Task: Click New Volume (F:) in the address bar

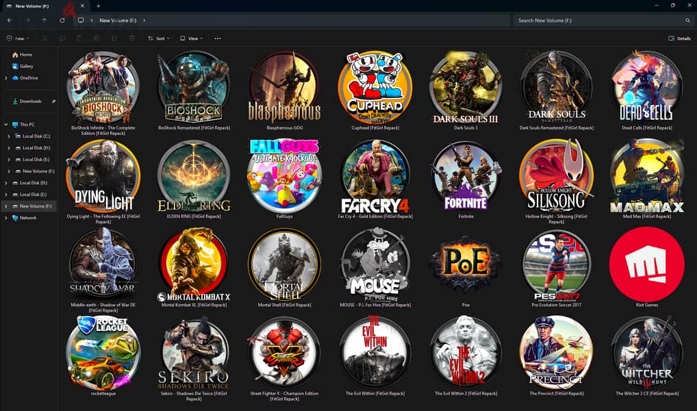Action: click(x=118, y=21)
